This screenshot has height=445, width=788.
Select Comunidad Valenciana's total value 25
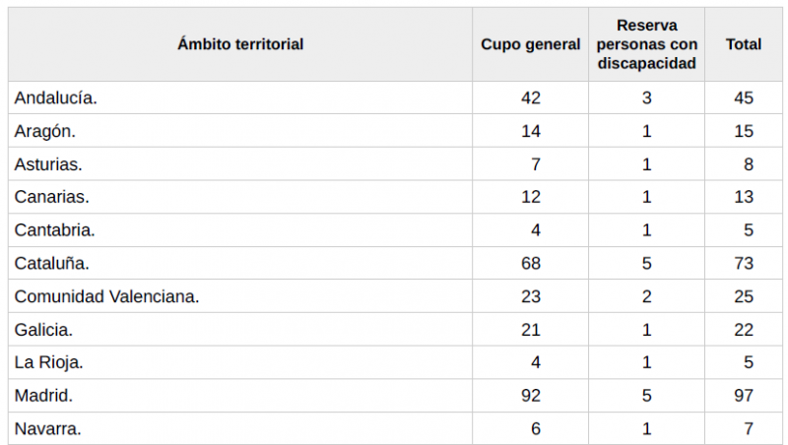[744, 296]
